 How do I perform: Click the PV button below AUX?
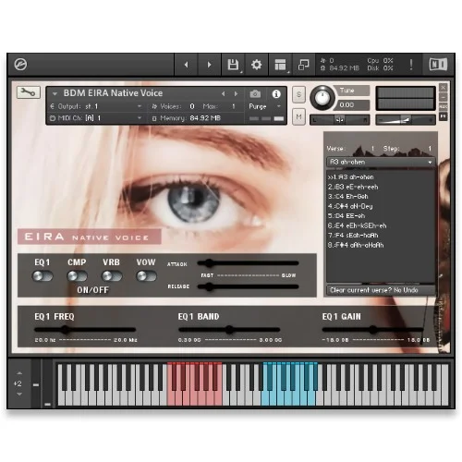[444, 116]
